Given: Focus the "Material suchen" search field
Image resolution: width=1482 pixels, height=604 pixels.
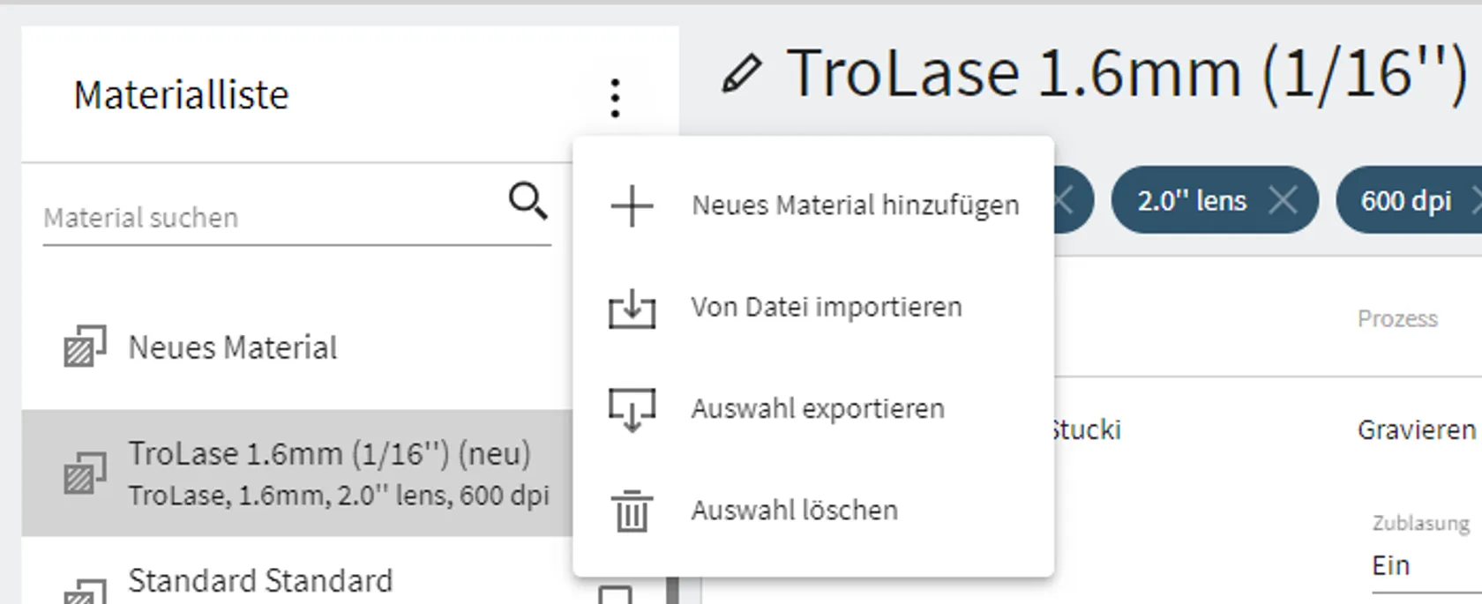Looking at the screenshot, I should point(265,218).
